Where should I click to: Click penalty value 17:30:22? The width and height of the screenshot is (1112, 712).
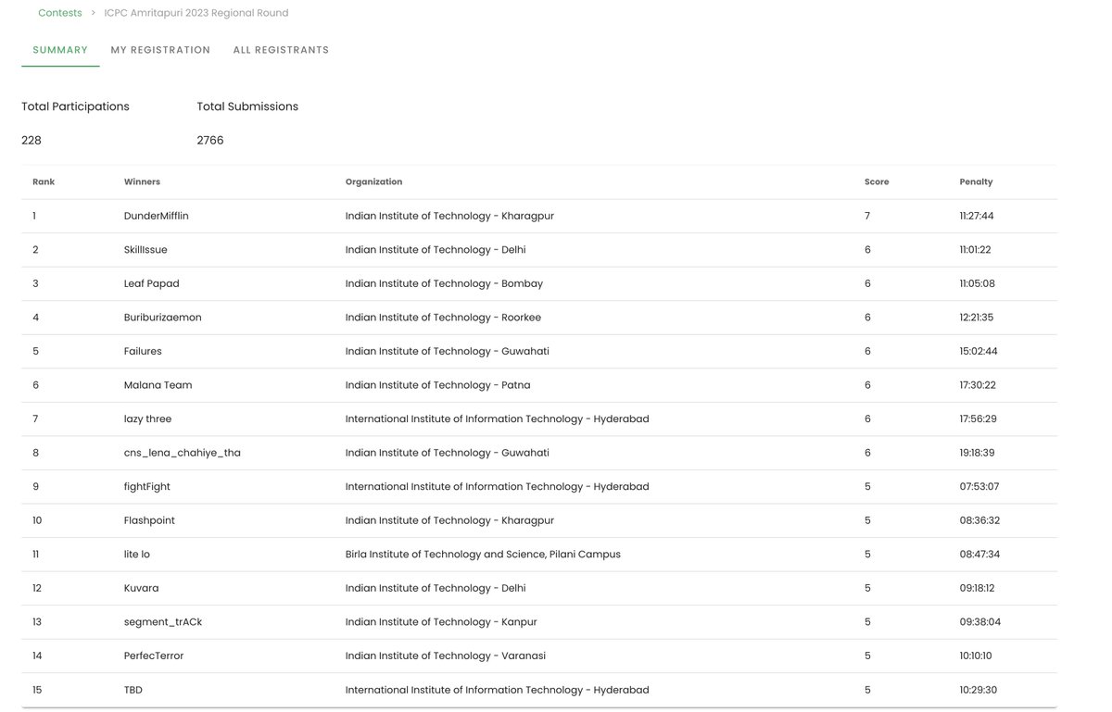tap(978, 385)
